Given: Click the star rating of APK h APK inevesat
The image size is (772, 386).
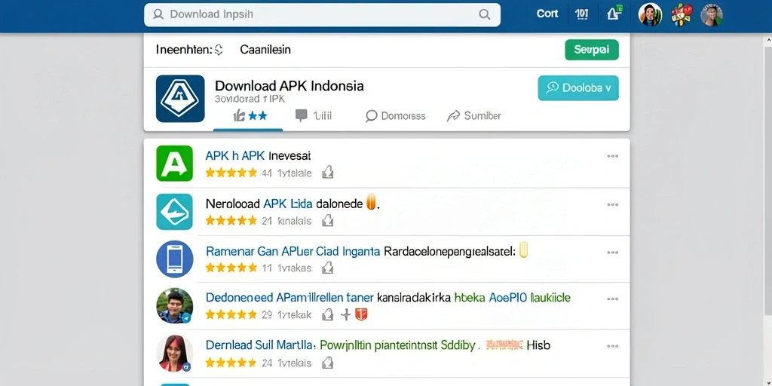Looking at the screenshot, I should (231, 173).
